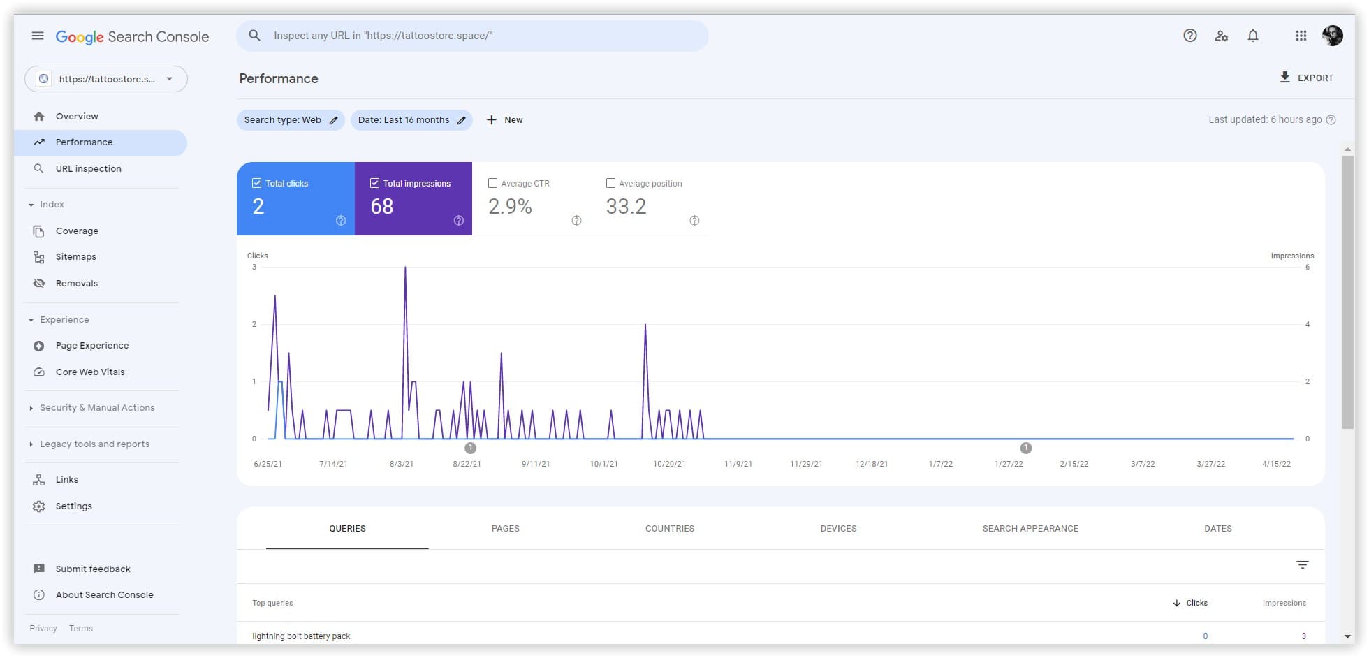Enable the Average position checkbox
The width and height of the screenshot is (1369, 658).
(610, 183)
